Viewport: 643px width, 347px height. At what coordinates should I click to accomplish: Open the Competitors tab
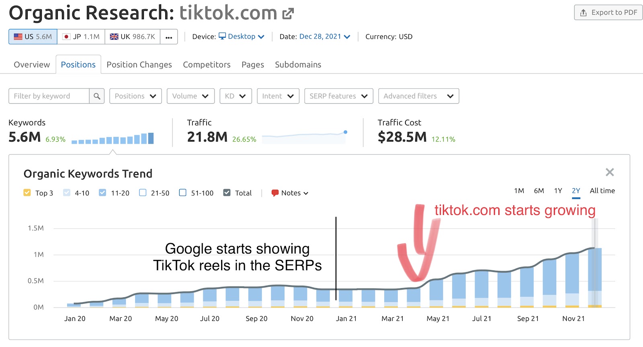(x=207, y=65)
